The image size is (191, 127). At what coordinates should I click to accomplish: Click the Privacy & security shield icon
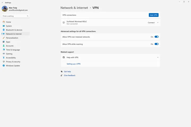tap(4, 62)
